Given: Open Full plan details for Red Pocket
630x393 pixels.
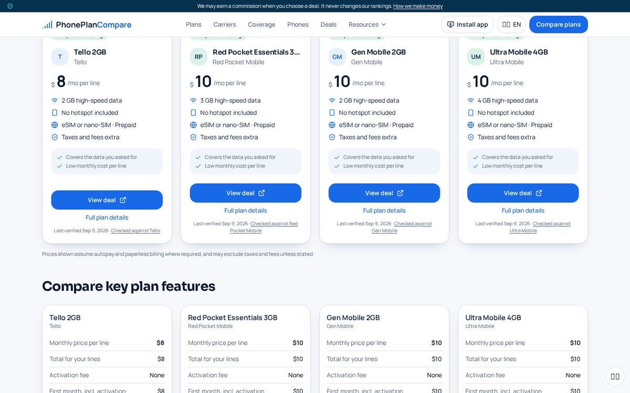Looking at the screenshot, I should click(x=246, y=211).
